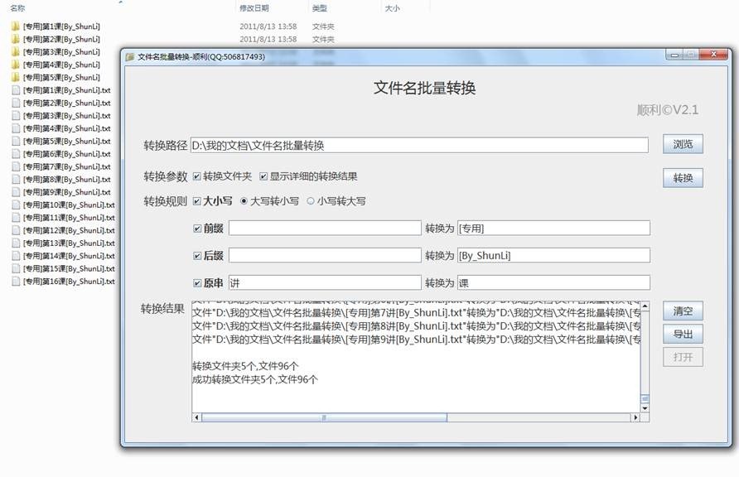
Task: Click file icon of [专用]第16课[By_ShunLi].txt
Action: [x=16, y=281]
